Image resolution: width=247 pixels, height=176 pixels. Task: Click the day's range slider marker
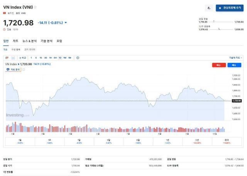pos(214,21)
